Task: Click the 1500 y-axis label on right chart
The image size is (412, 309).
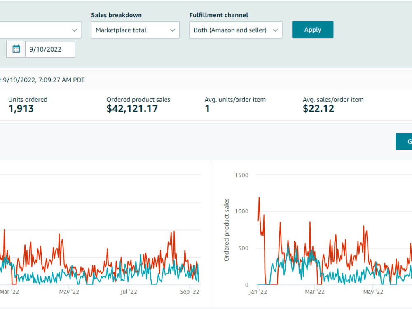Action: [242, 175]
